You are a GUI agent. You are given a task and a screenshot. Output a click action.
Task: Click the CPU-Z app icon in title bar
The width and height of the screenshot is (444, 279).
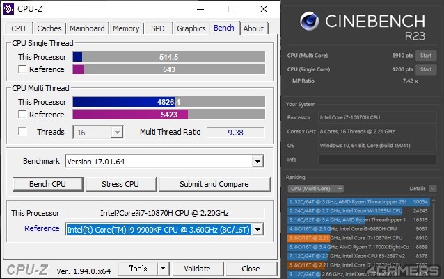pos(8,9)
